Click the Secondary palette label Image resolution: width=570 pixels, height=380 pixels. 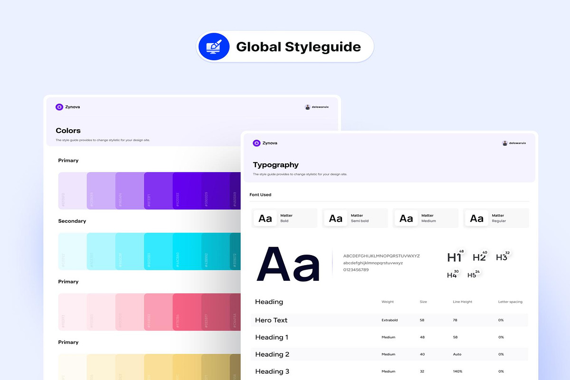(x=72, y=221)
